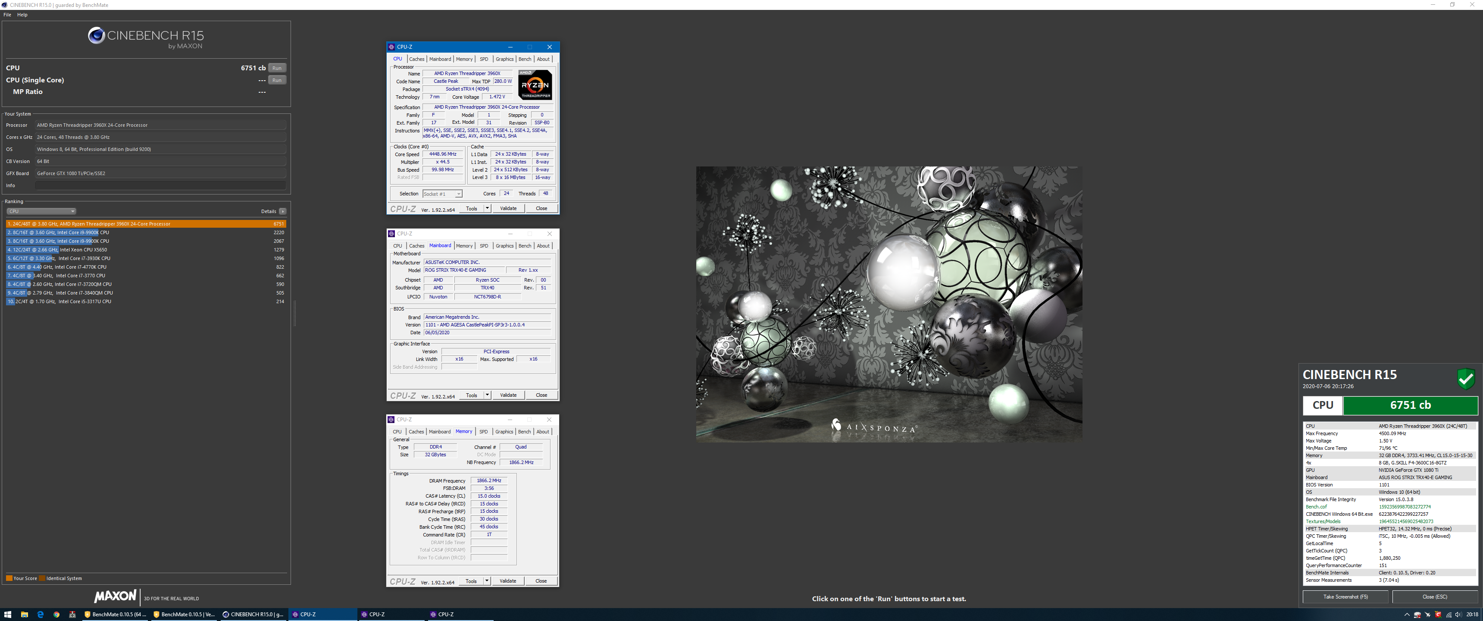Expand Tools dropdown arrow in middle CPU-Z
This screenshot has height=621, width=1483.
click(488, 395)
